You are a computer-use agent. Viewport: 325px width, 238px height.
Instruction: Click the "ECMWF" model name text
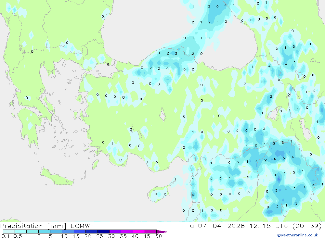point(82,226)
